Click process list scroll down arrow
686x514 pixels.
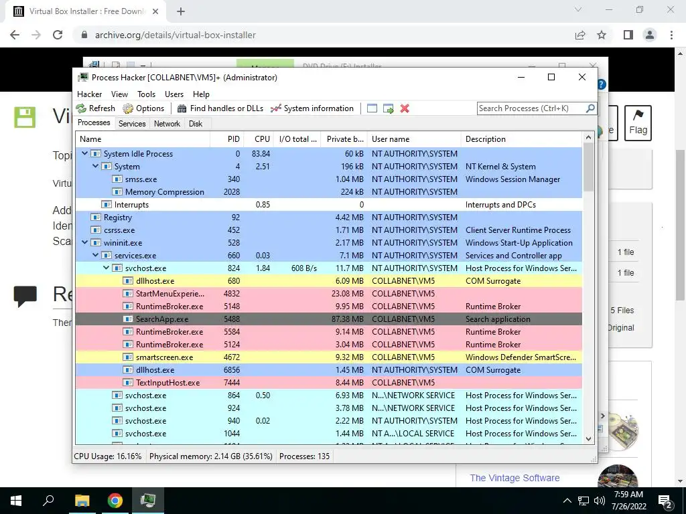(x=588, y=439)
